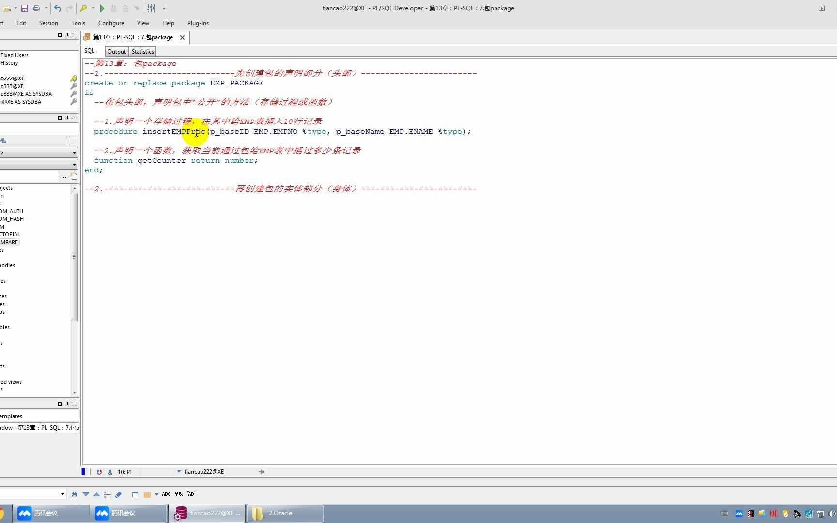Start a search using the binoculars icon
Screen dimensions: 837x523
(x=74, y=494)
